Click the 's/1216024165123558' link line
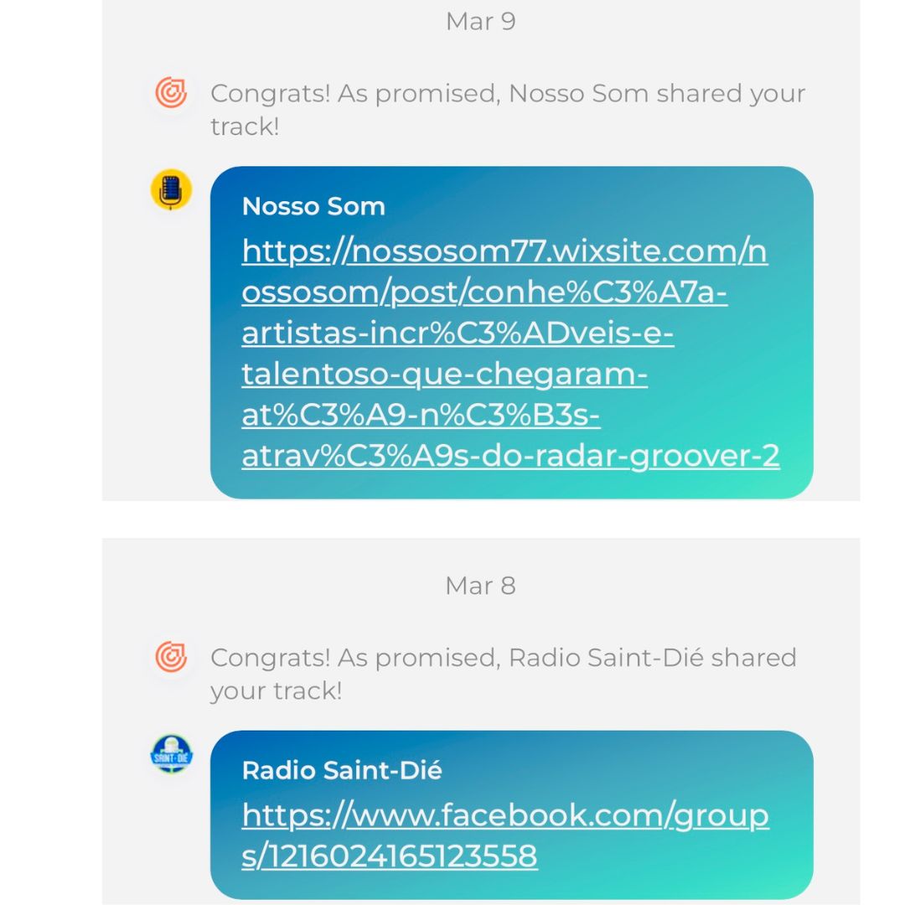Image resolution: width=905 pixels, height=905 pixels. point(390,856)
